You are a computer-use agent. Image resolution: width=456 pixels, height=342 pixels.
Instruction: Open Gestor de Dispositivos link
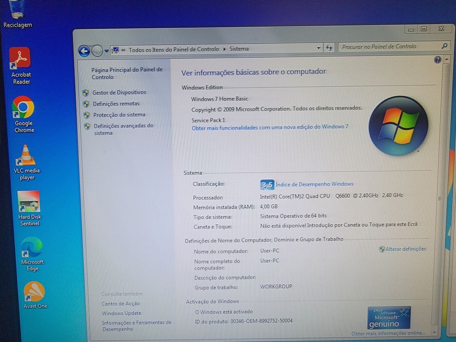(119, 92)
